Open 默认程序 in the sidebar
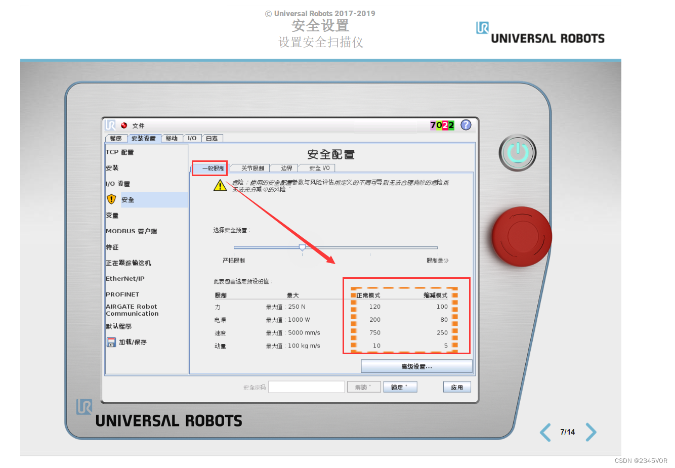Image resolution: width=675 pixels, height=468 pixels. coord(119,326)
